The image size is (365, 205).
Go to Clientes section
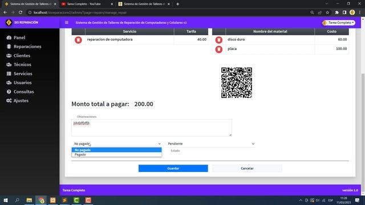22,56
